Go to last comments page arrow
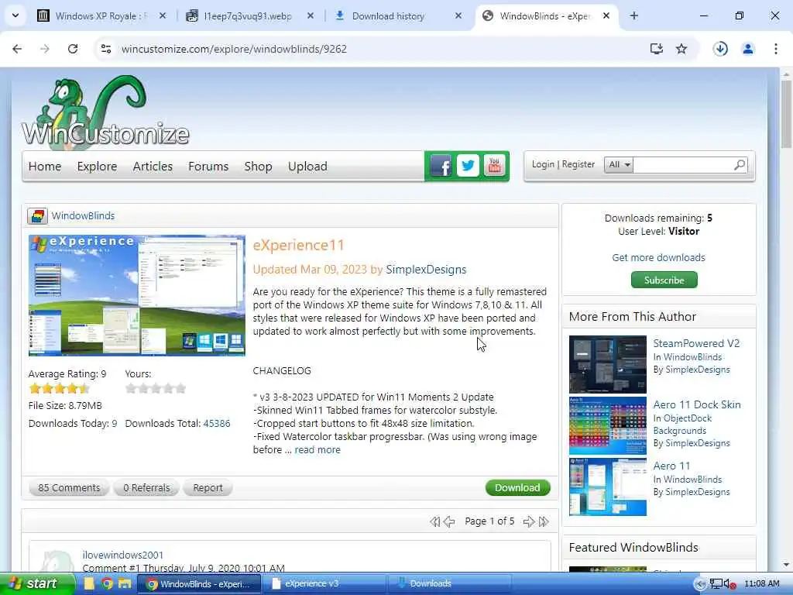Viewport: 793px width, 595px height. point(544,521)
